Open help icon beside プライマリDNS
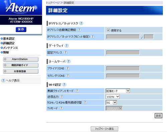Image resolution: width=167 pixels, height=132 pixels. tap(67, 69)
